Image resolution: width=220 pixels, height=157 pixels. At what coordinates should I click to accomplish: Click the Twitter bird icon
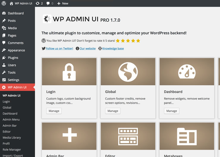pyautogui.click(x=43, y=48)
